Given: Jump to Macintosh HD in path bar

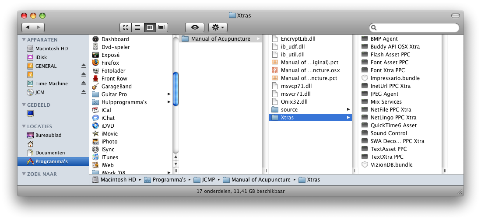Looking at the screenshot, I should [114, 180].
